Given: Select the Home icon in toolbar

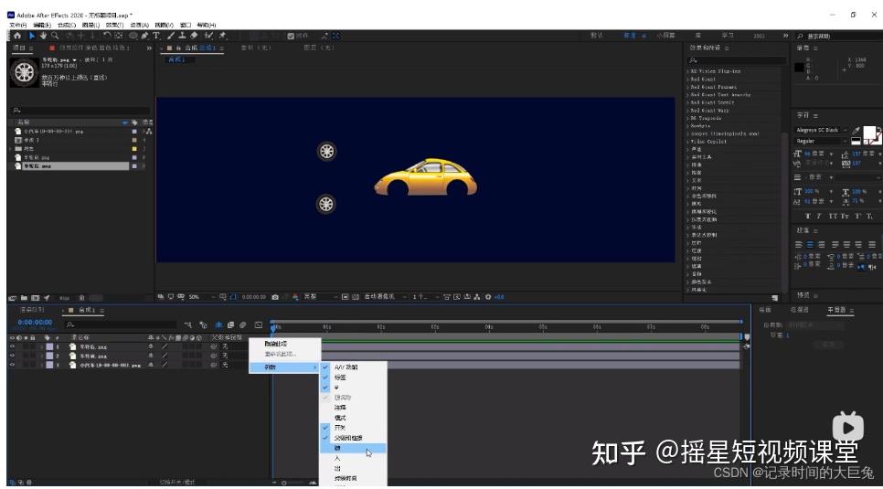Looking at the screenshot, I should (x=16, y=36).
